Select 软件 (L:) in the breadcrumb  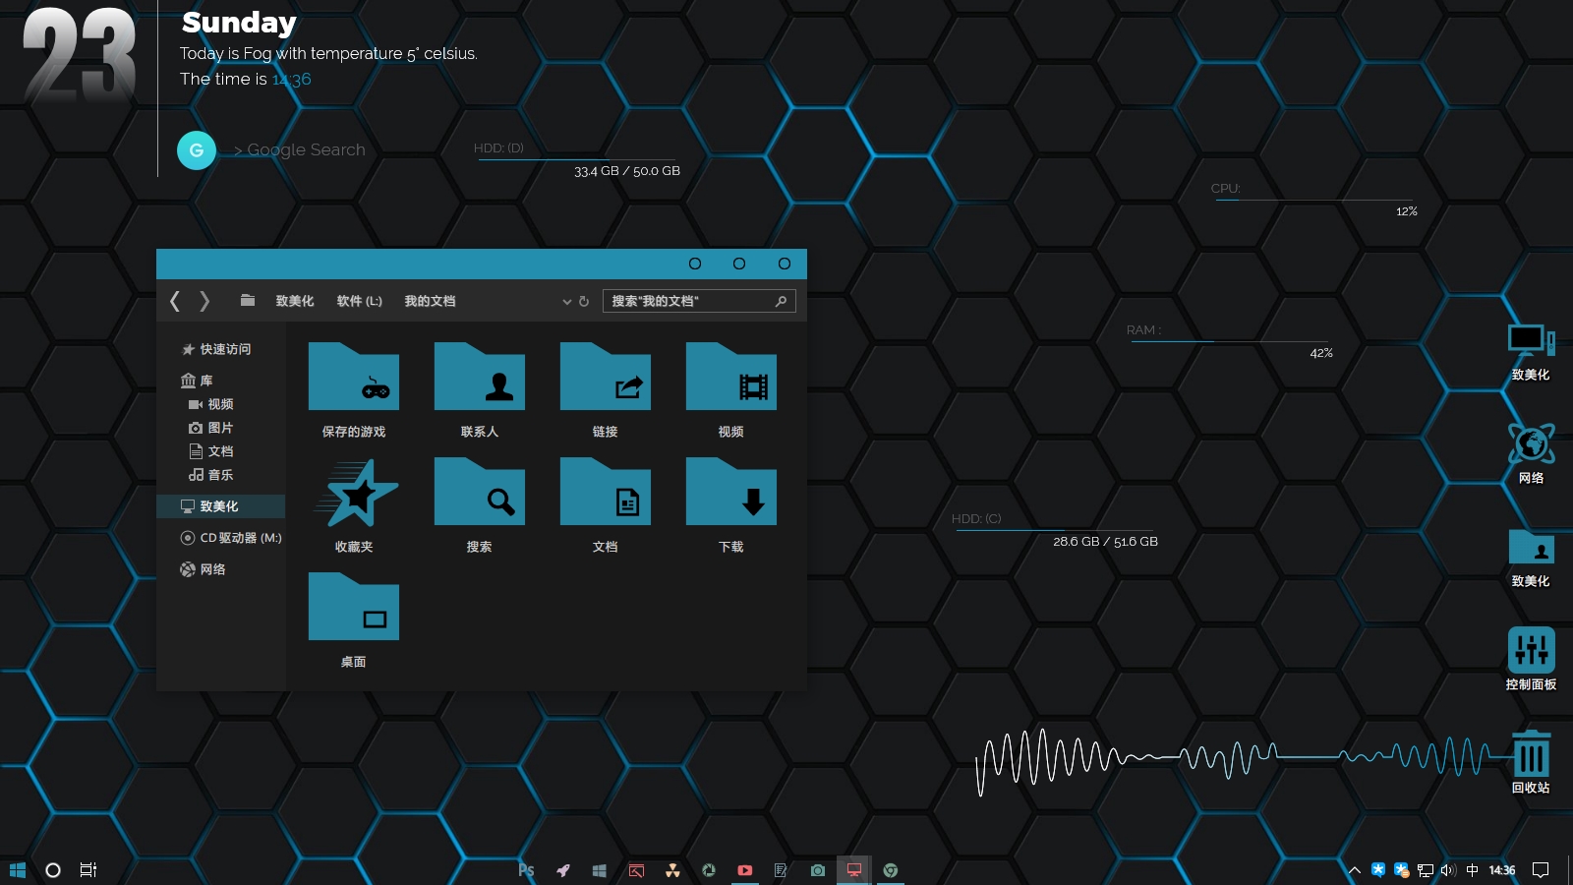[359, 301]
